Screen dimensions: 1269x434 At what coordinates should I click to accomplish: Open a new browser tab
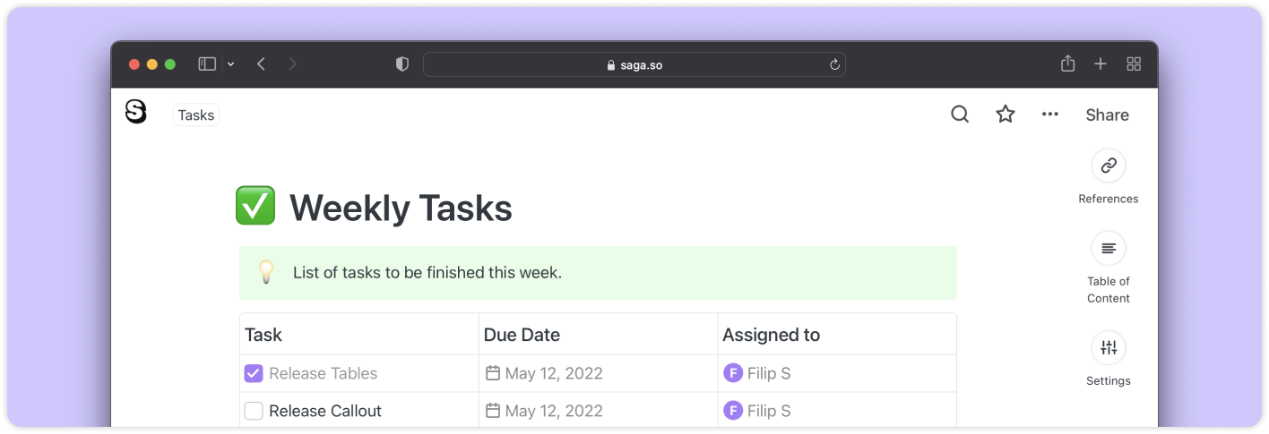point(1101,64)
